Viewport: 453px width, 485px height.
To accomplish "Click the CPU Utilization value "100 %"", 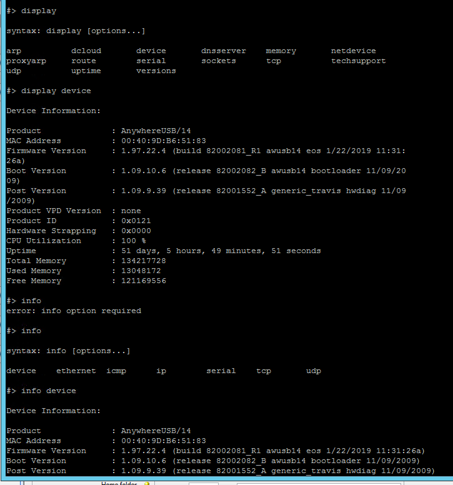I will 134,241.
